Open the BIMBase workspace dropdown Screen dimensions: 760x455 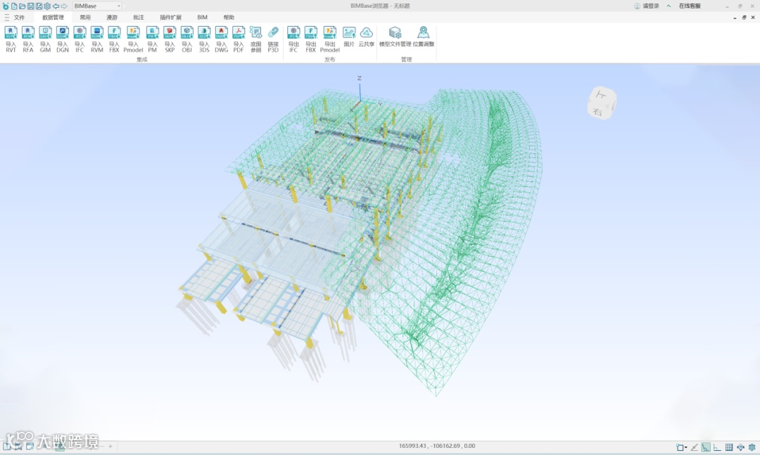[97, 6]
